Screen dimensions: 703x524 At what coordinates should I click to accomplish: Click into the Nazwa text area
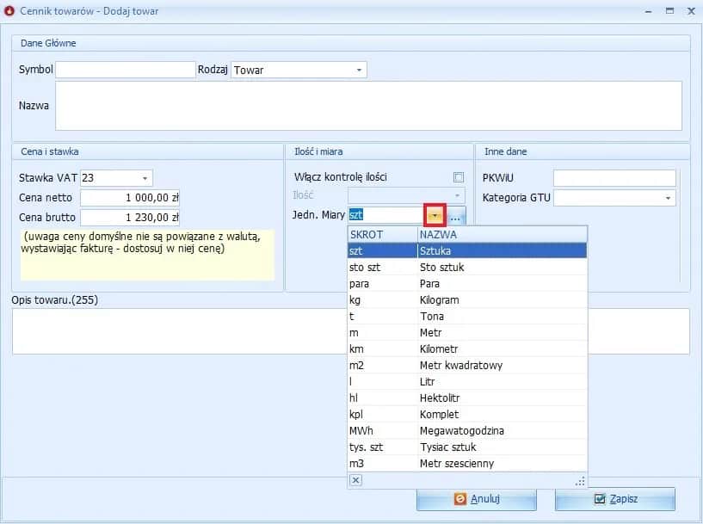click(368, 106)
